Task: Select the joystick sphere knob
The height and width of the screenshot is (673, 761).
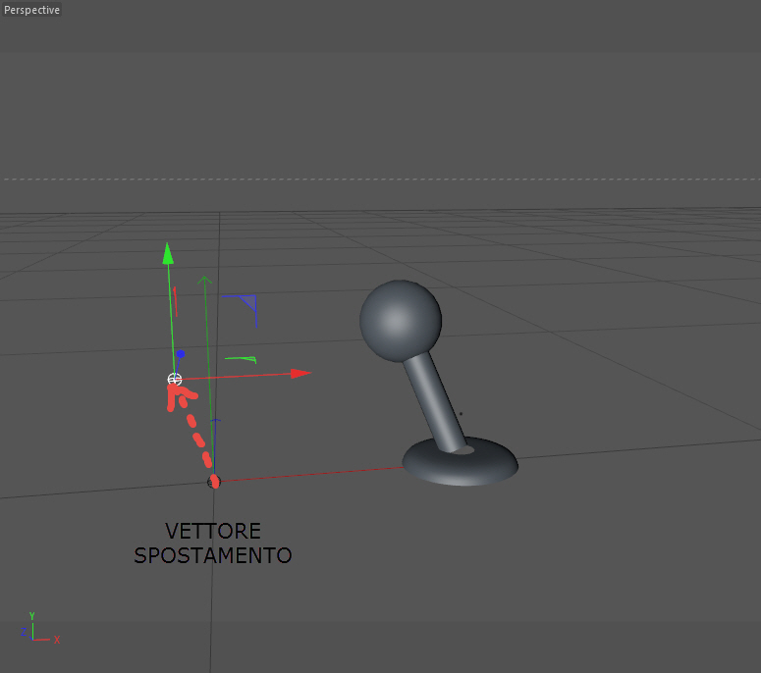Action: tap(401, 321)
